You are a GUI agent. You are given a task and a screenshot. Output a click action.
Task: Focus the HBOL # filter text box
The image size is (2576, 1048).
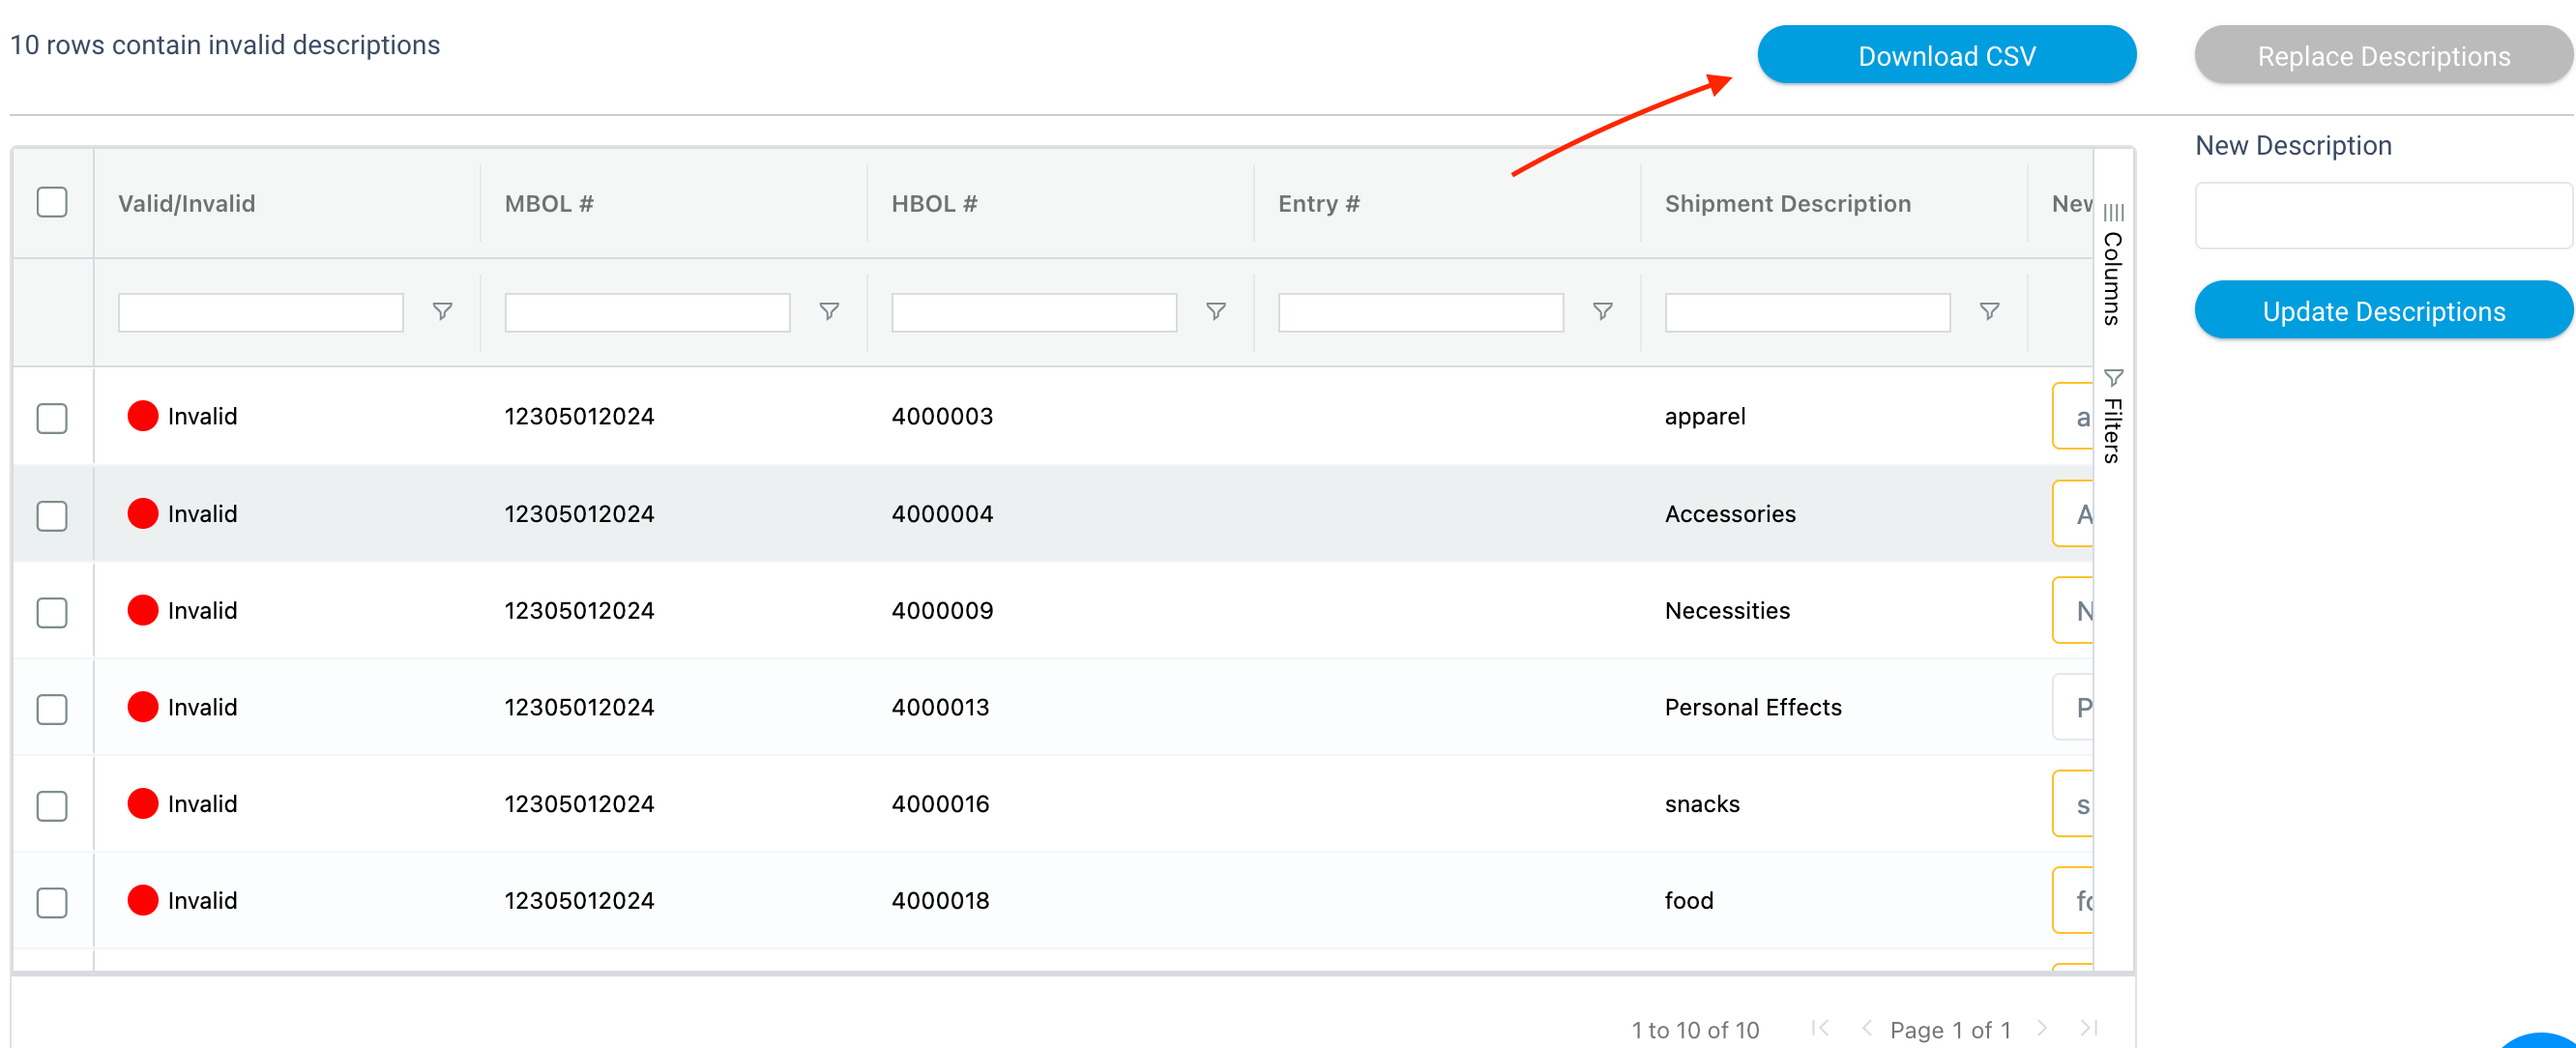pos(1035,312)
